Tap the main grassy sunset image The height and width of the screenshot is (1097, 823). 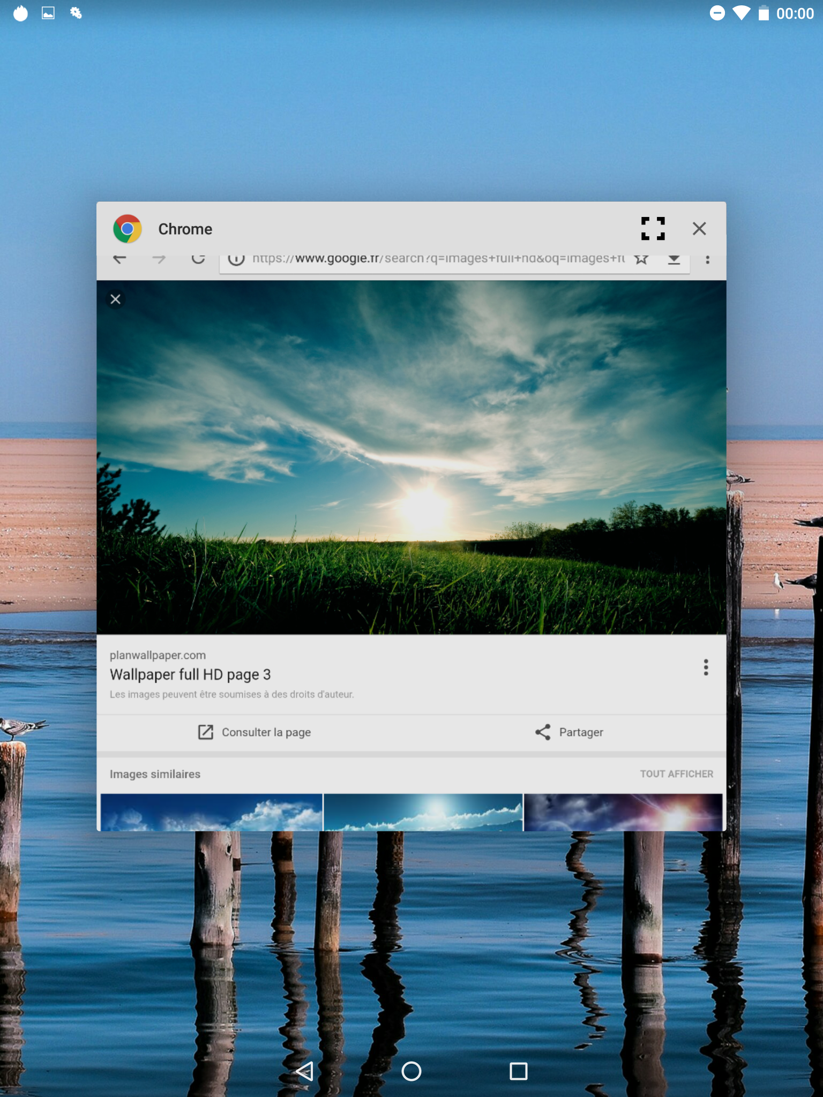coord(411,458)
